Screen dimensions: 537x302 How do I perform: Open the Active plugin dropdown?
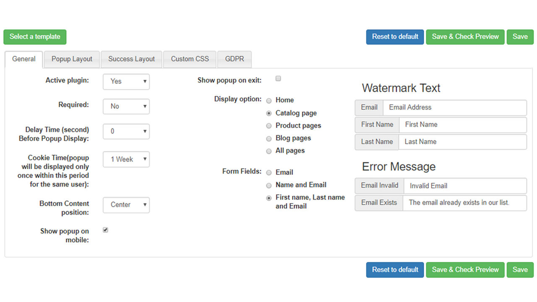(x=126, y=81)
